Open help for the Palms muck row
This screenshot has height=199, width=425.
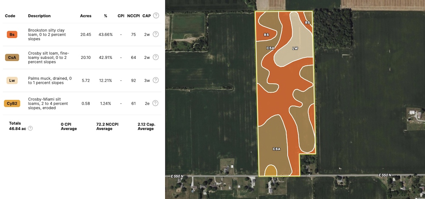pyautogui.click(x=156, y=80)
